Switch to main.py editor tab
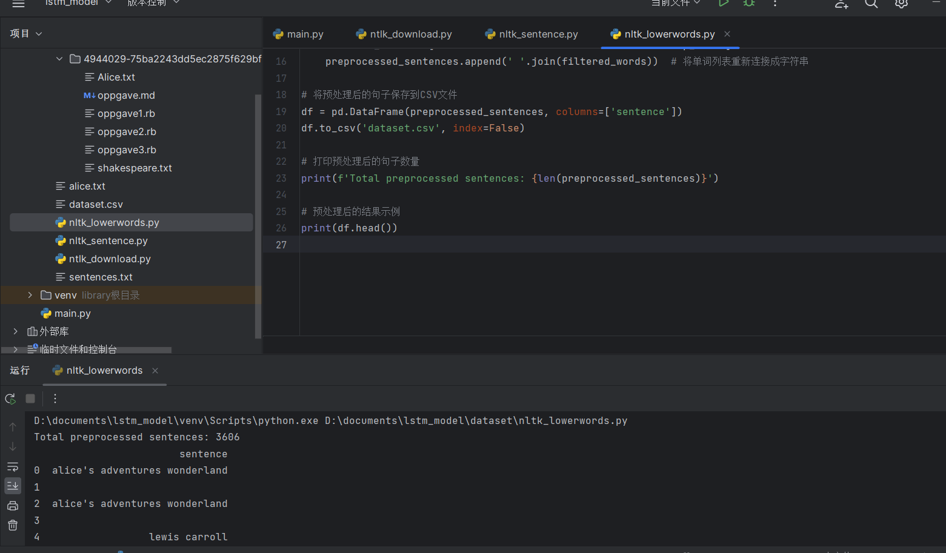 point(299,35)
